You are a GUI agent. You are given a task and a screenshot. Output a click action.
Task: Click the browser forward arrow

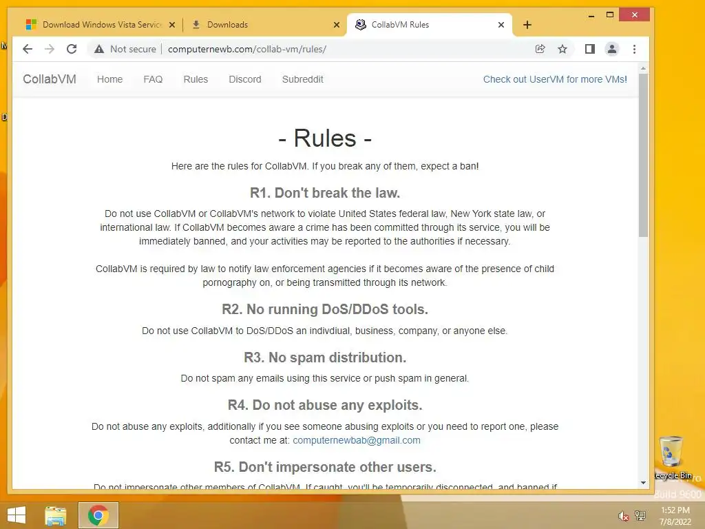click(50, 49)
